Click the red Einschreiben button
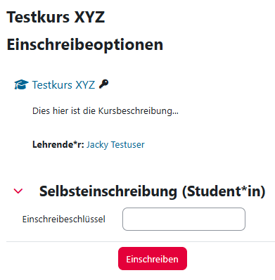Image resolution: width=275 pixels, height=280 pixels. (153, 259)
